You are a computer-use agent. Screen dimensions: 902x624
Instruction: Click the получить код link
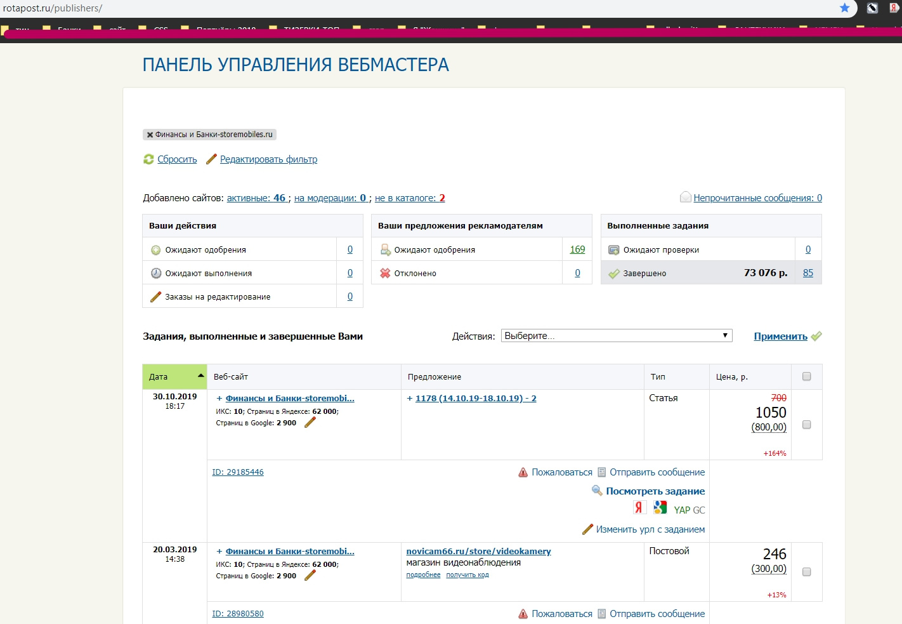(467, 574)
